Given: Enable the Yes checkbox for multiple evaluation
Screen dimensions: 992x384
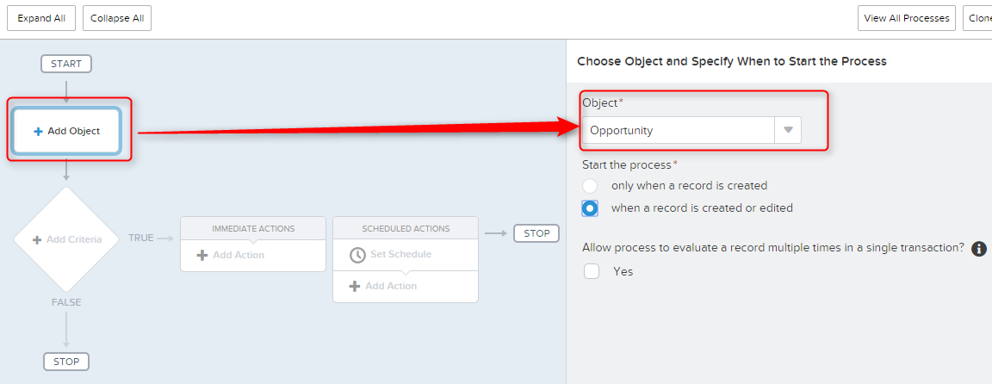Looking at the screenshot, I should 592,271.
